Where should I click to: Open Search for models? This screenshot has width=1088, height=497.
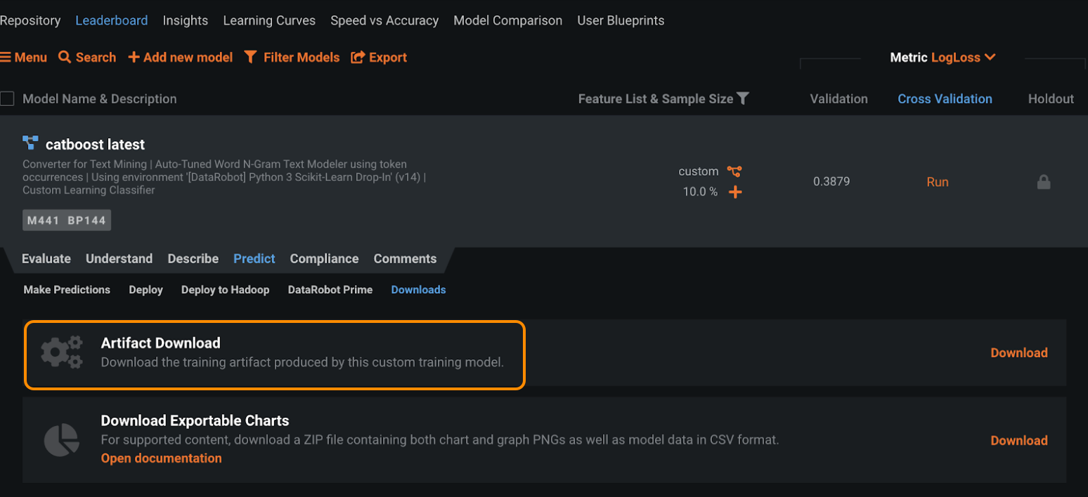tap(87, 58)
